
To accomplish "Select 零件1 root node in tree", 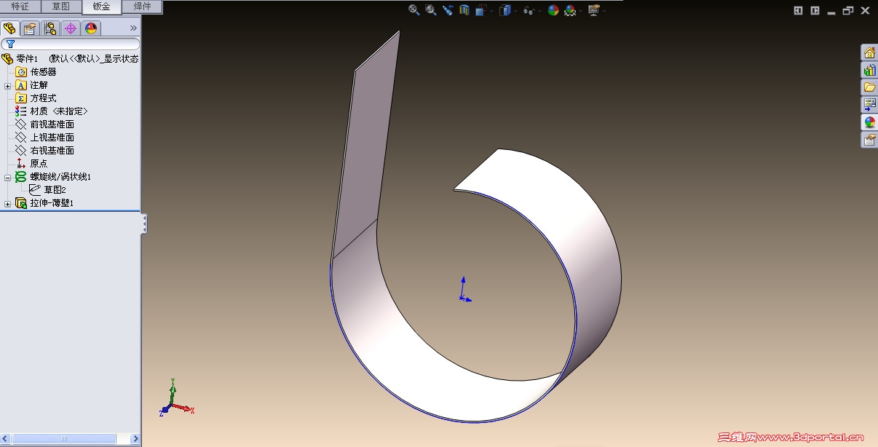I will coord(27,59).
